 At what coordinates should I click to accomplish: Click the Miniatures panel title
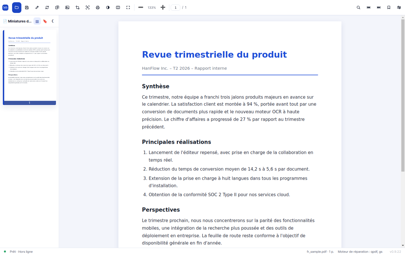(20, 21)
